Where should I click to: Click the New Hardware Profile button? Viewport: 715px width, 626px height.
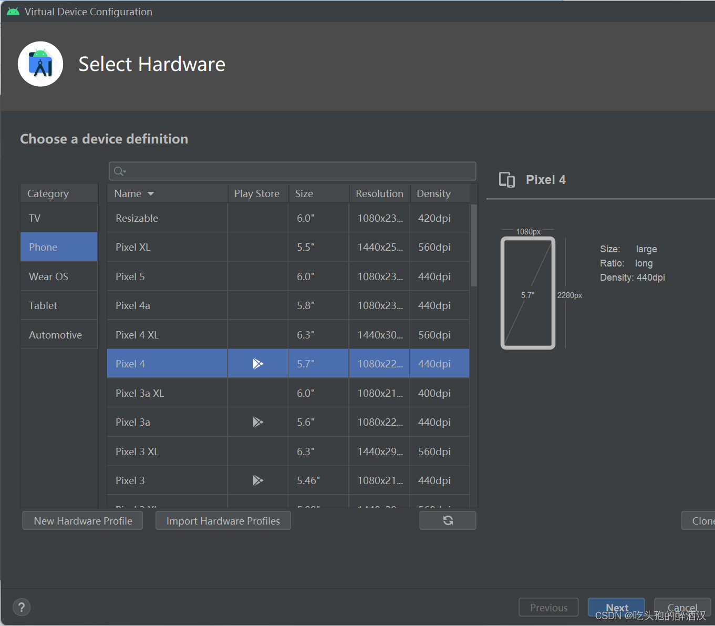click(82, 520)
